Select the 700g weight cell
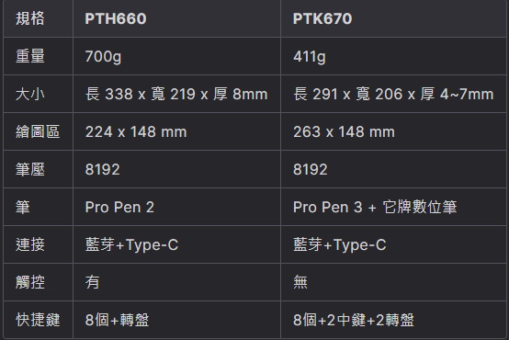Image resolution: width=509 pixels, height=340 pixels. tap(177, 56)
